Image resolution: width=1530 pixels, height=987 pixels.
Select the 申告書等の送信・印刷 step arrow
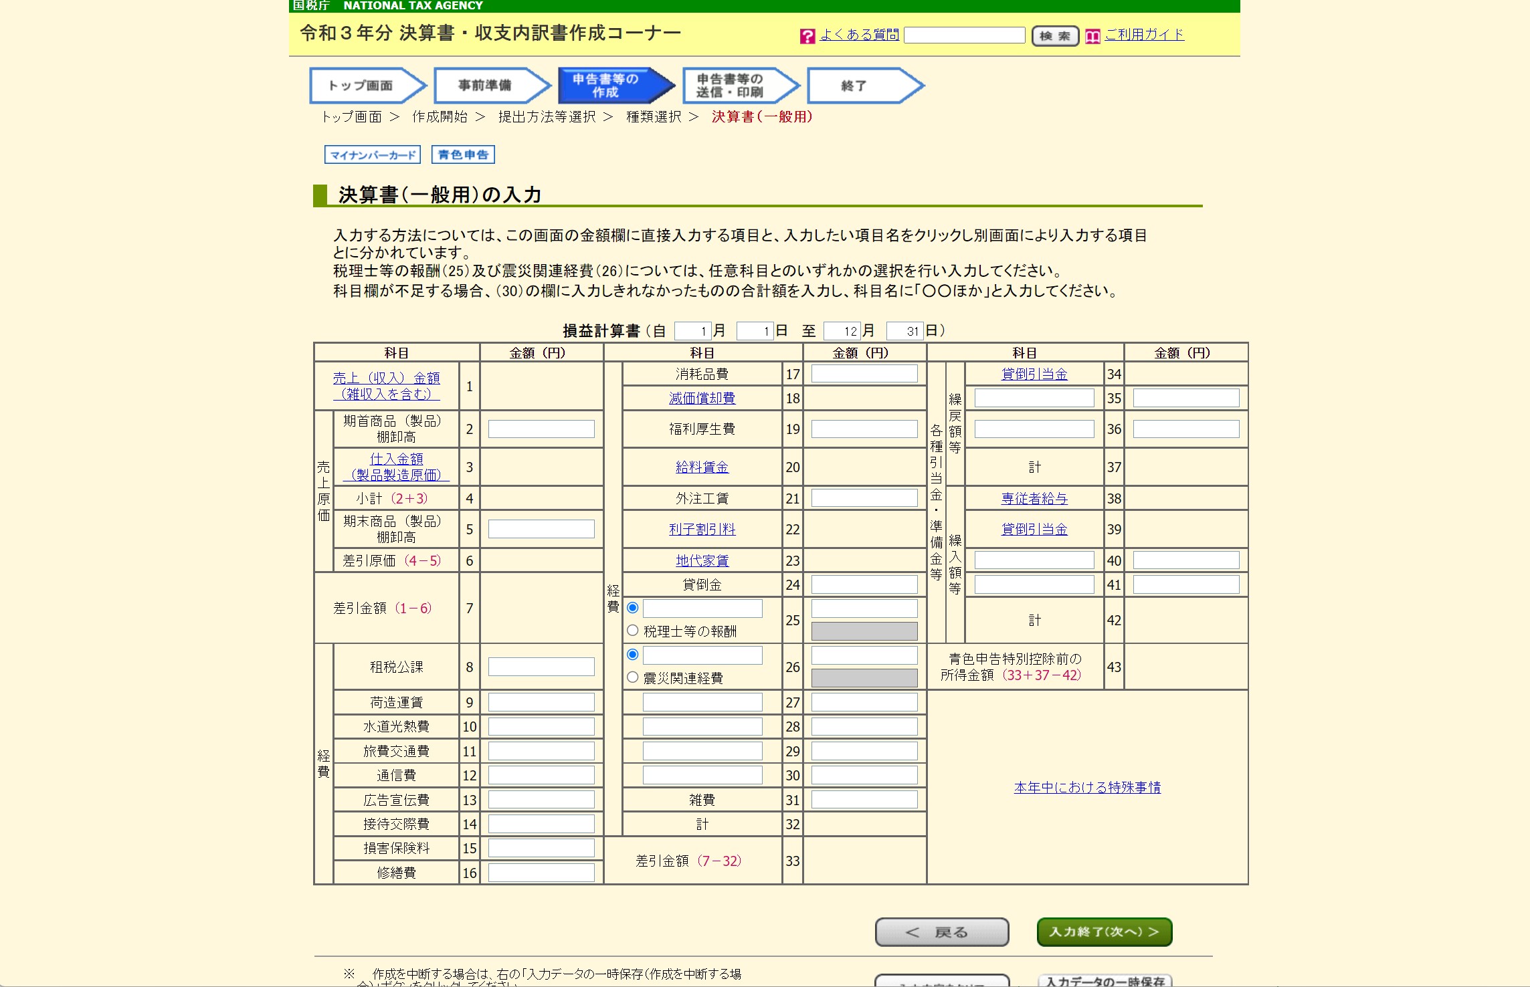741,86
